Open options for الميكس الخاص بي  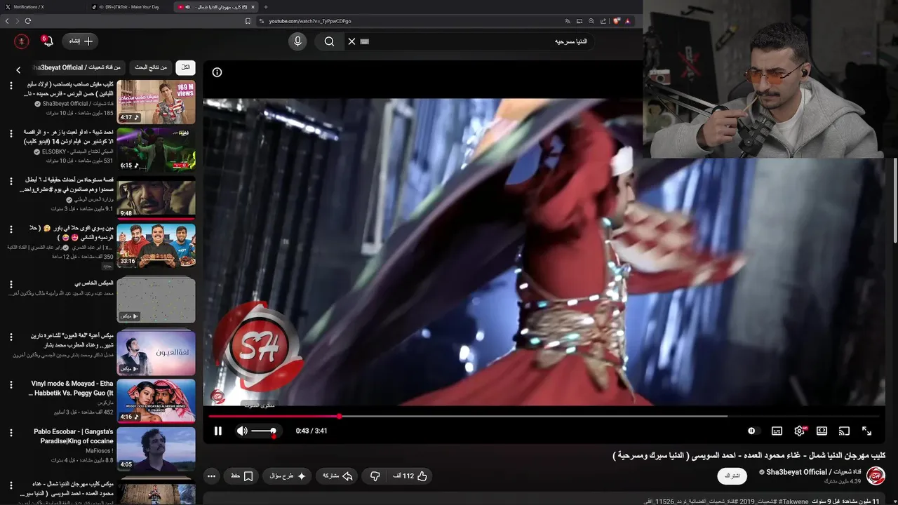tap(11, 284)
